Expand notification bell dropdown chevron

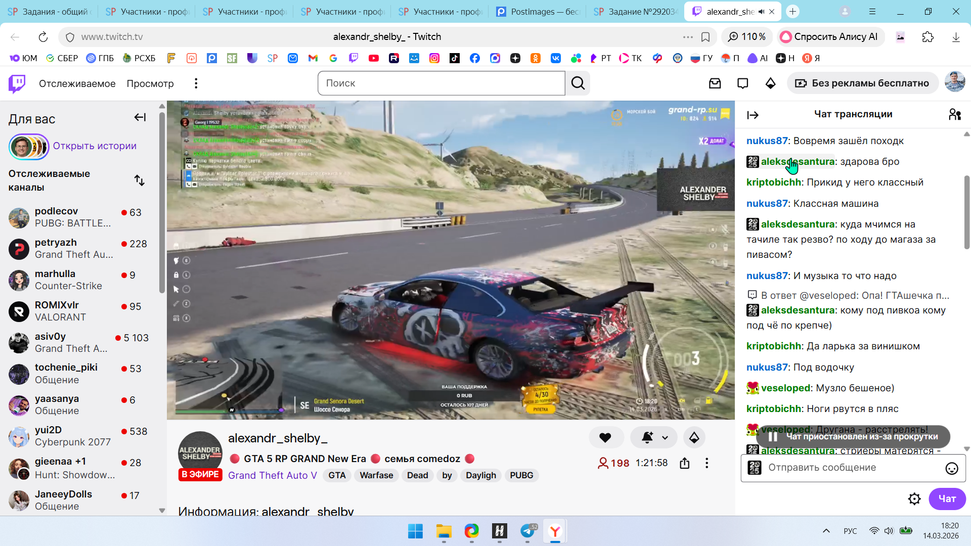coord(665,438)
